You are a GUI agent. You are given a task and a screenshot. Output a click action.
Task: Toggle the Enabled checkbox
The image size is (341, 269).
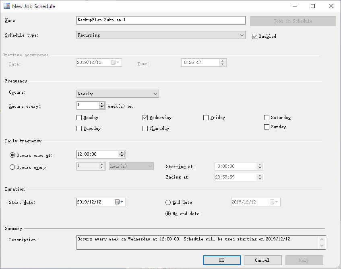[255, 36]
